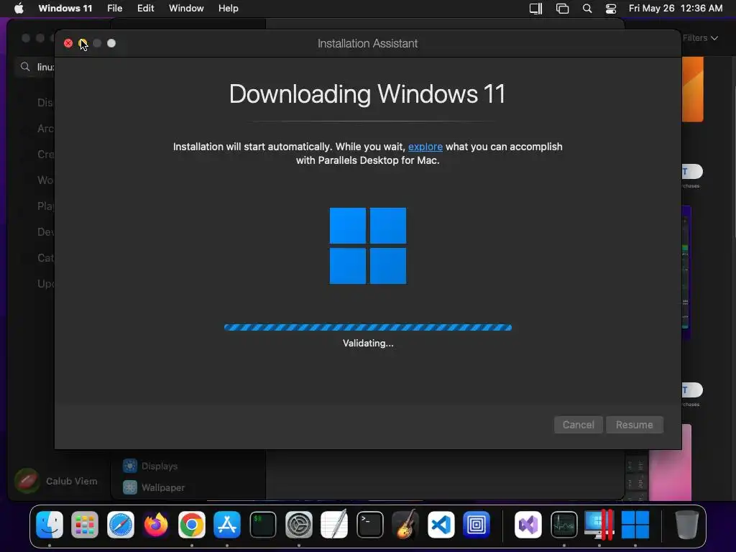Click the Validating... status text
Viewport: 736px width, 552px height.
click(x=368, y=343)
